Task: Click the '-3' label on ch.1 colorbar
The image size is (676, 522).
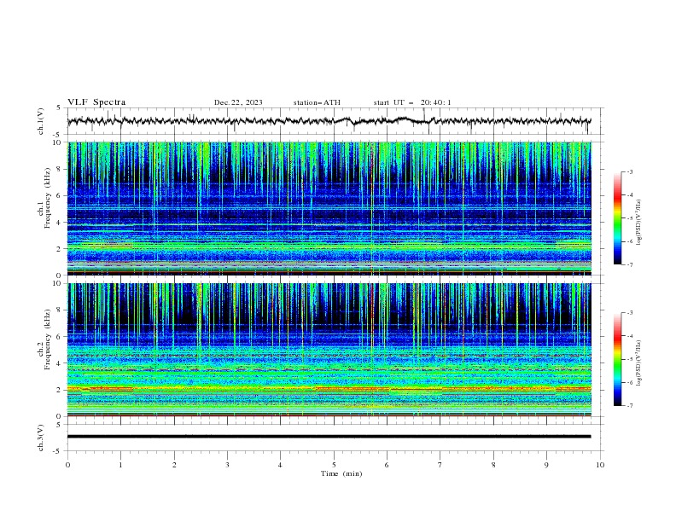Action: tap(630, 171)
